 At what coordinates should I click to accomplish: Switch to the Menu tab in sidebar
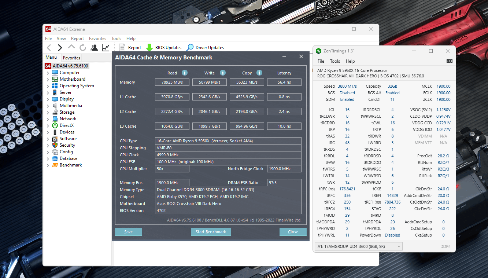[51, 57]
